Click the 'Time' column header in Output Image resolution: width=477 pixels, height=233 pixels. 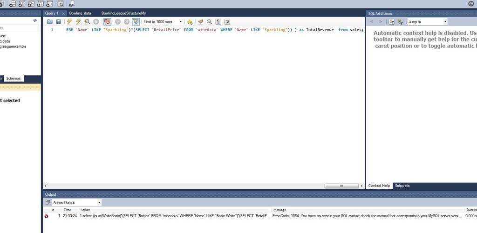click(x=67, y=210)
